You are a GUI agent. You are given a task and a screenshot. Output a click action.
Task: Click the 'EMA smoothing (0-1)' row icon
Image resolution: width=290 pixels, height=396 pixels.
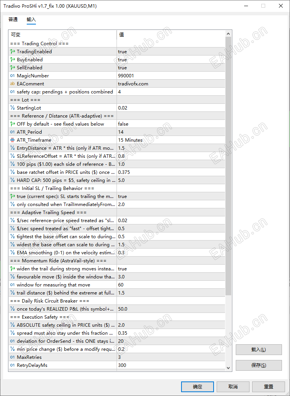tap(12, 253)
